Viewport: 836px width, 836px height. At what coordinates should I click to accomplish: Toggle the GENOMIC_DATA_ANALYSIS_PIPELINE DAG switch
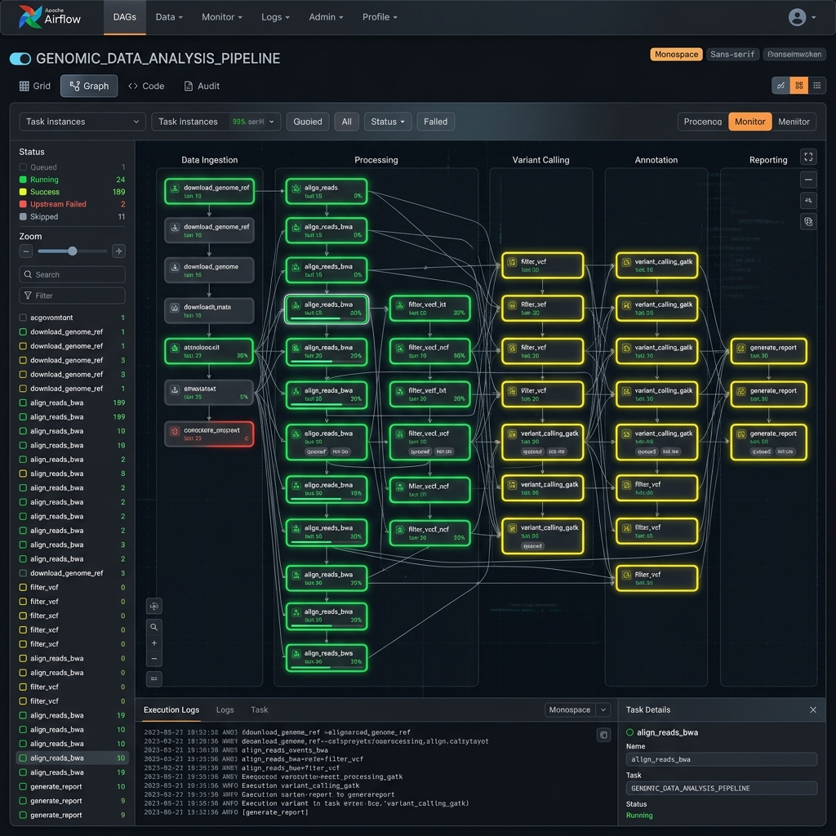[20, 59]
